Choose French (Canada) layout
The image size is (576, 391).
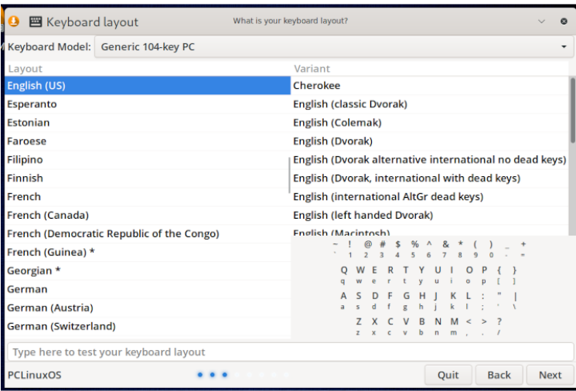coord(148,215)
